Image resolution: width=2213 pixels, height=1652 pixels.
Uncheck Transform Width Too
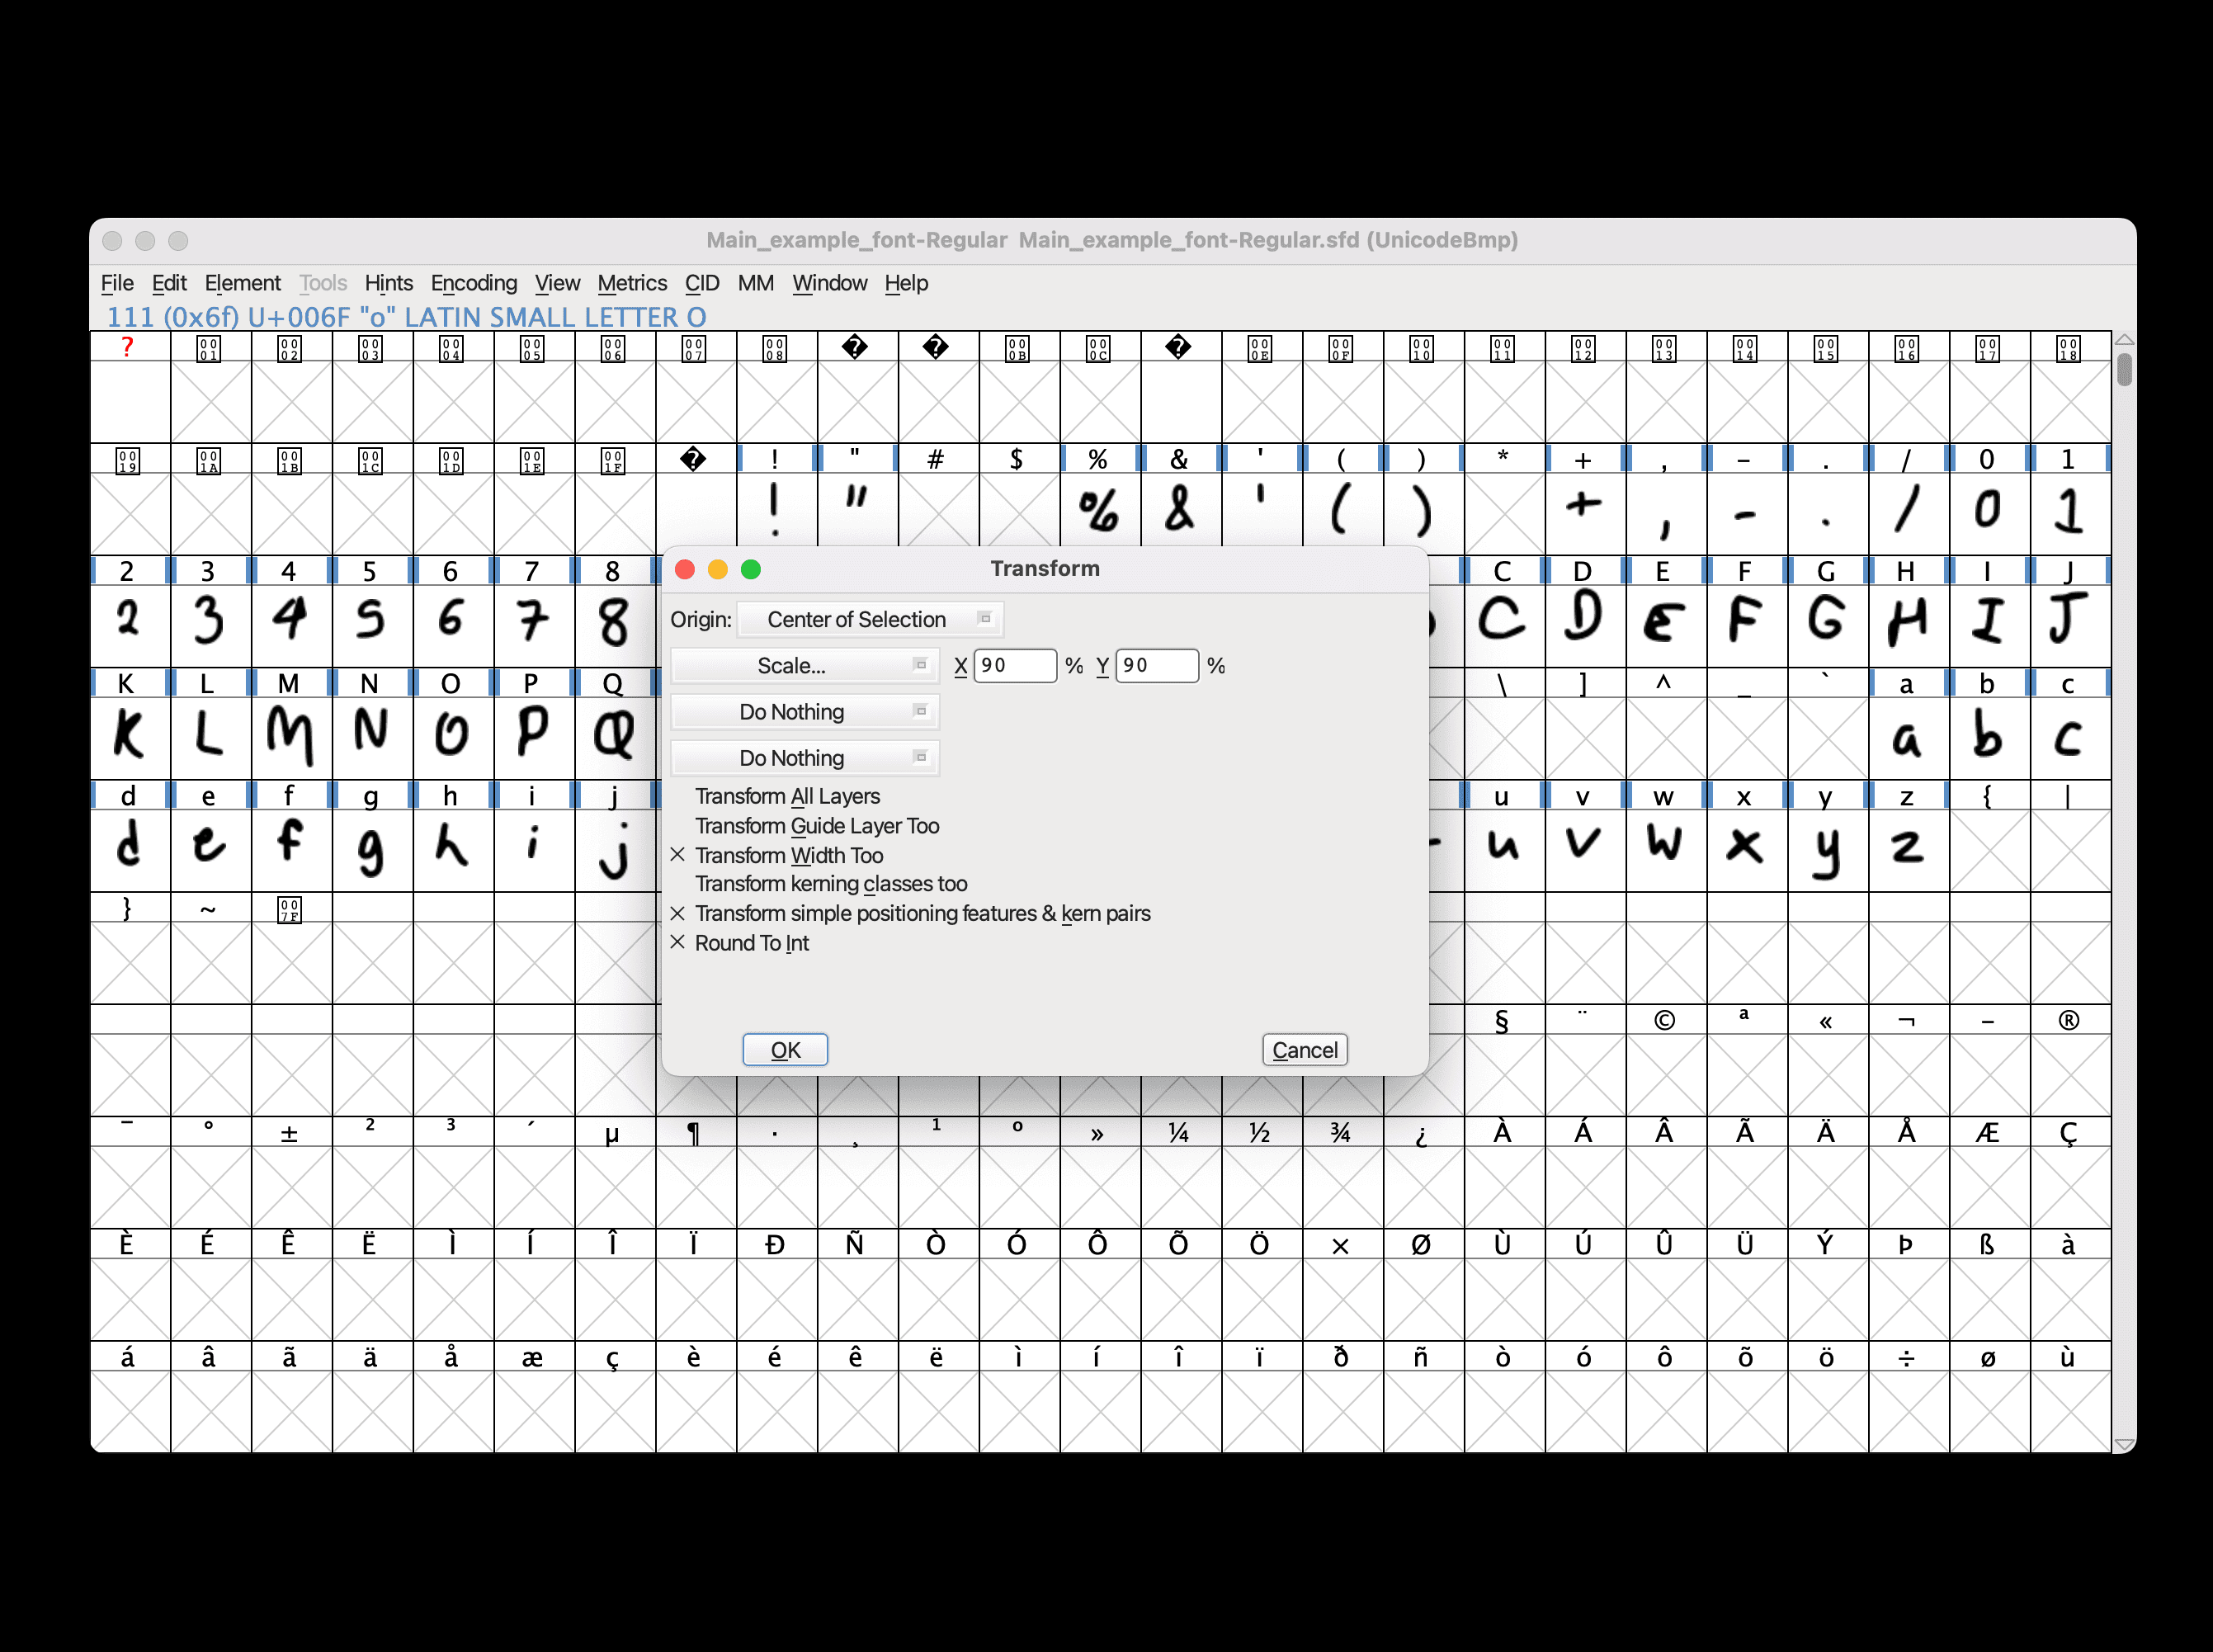(x=776, y=856)
